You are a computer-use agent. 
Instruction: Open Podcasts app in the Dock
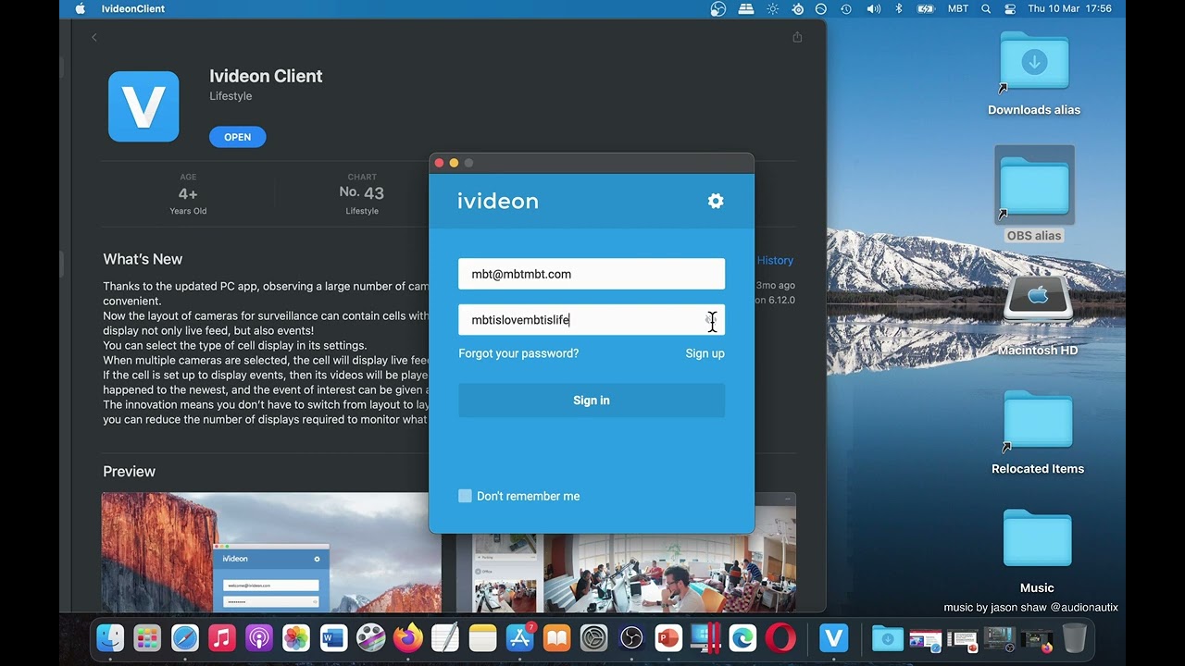[259, 638]
